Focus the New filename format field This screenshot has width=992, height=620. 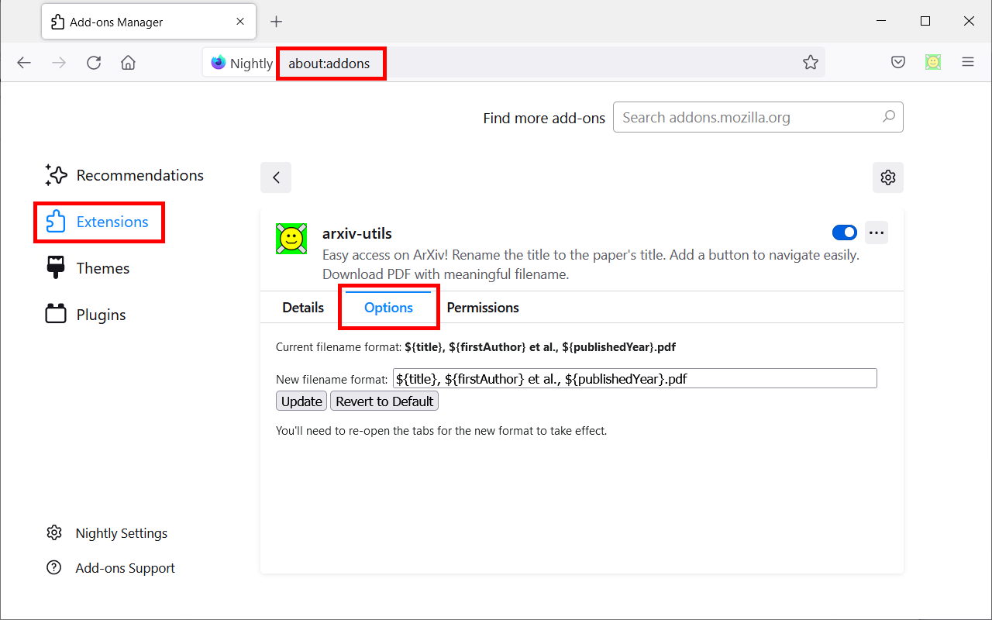pyautogui.click(x=635, y=378)
